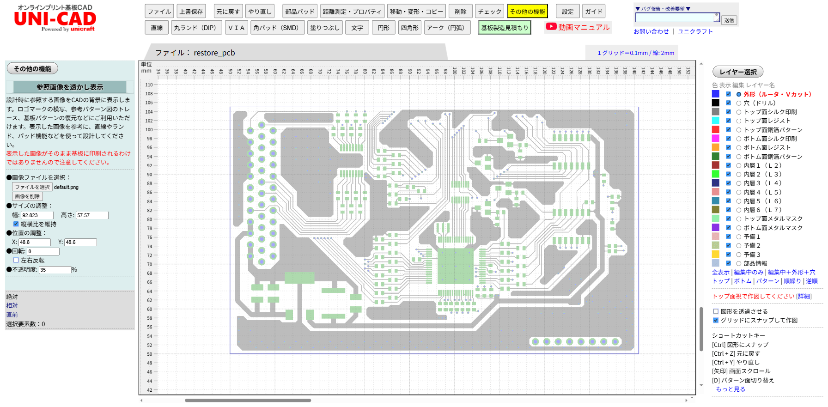Toggle 縦横比を維持 aspect ratio checkbox

(16, 224)
